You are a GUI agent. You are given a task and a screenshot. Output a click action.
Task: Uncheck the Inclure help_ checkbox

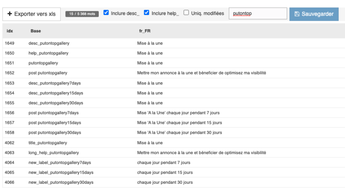(147, 13)
